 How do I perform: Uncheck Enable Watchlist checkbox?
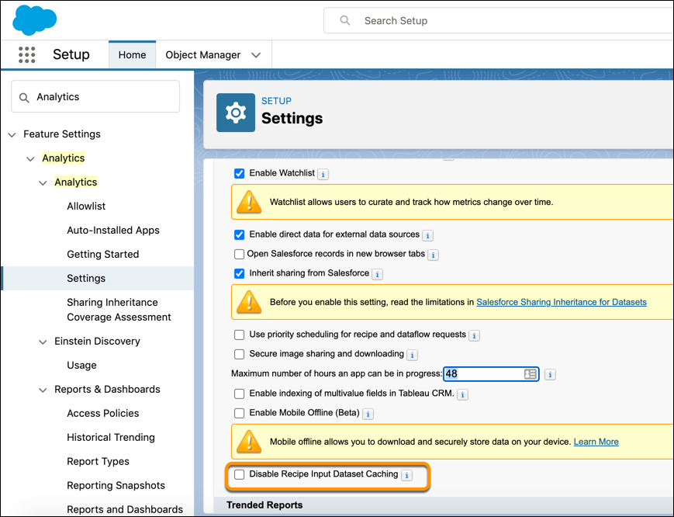click(239, 173)
